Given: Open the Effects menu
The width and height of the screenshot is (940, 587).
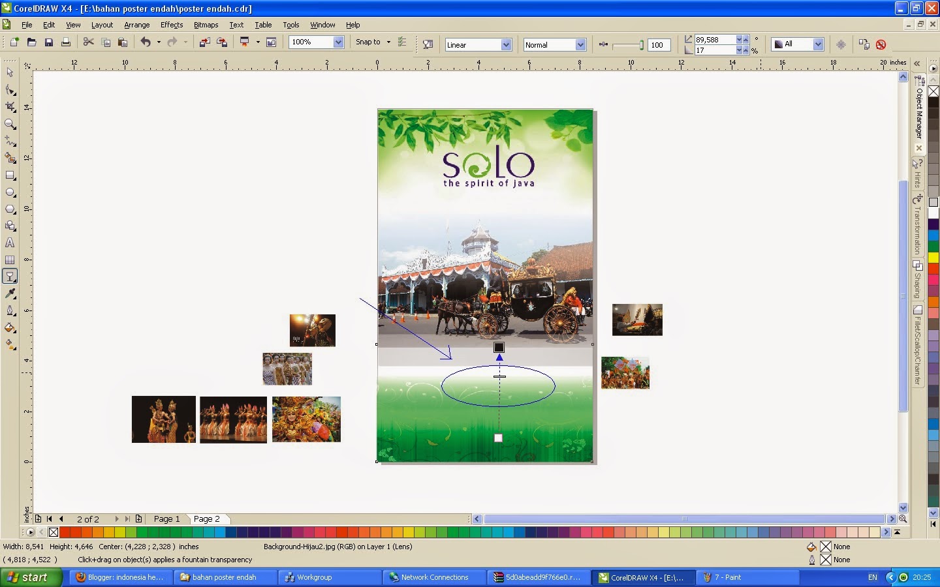Looking at the screenshot, I should pyautogui.click(x=172, y=25).
